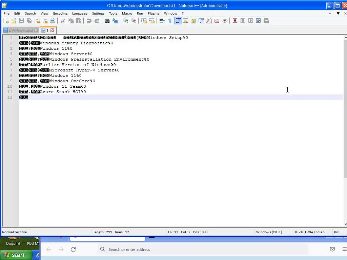Click the browser back arrow
Viewport: 347px width, 260px height.
click(x=49, y=250)
